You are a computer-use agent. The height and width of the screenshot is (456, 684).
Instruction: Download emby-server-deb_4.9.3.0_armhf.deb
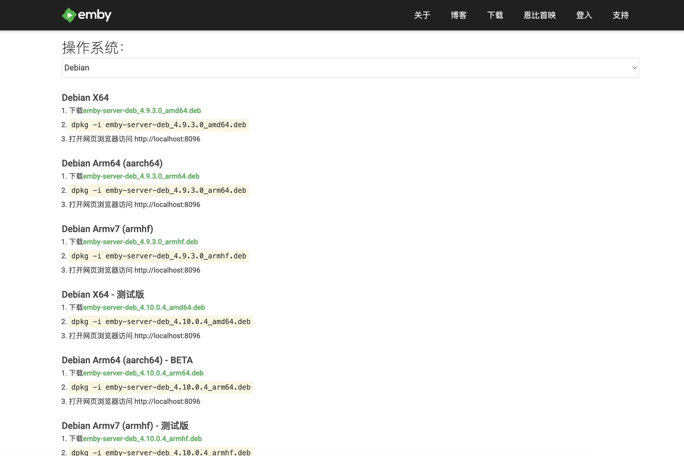[x=140, y=242]
